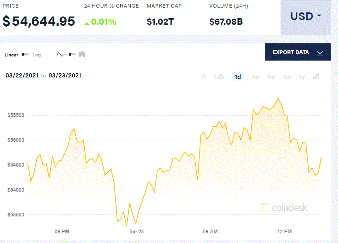
Task: Switch to the 1w time range
Action: coord(255,77)
